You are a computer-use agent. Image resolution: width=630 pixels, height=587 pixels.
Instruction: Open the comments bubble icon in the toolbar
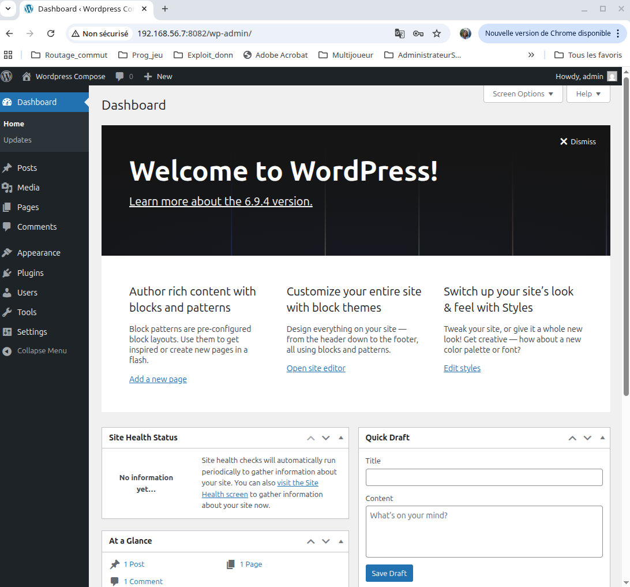tap(120, 76)
